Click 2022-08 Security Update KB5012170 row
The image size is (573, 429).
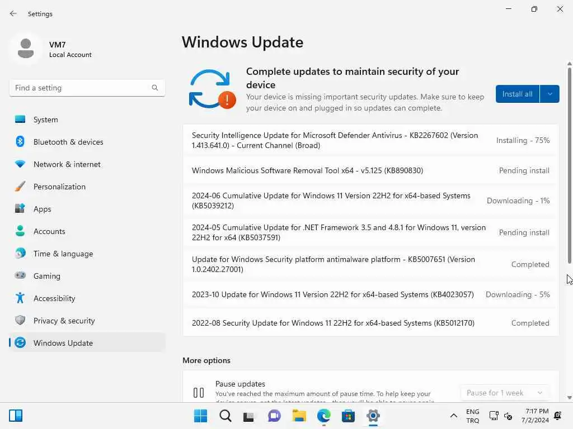[x=370, y=323]
